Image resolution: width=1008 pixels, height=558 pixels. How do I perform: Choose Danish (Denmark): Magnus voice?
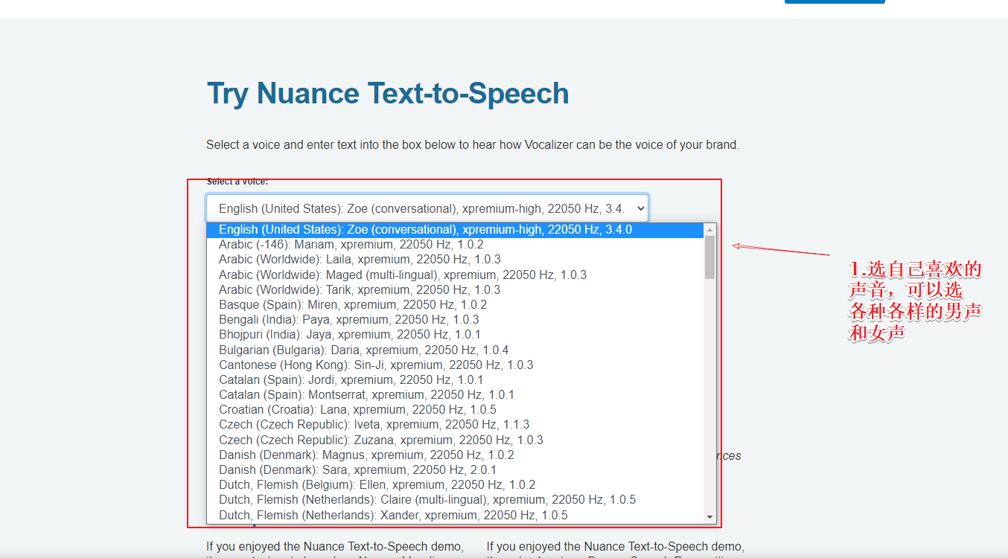click(x=455, y=455)
